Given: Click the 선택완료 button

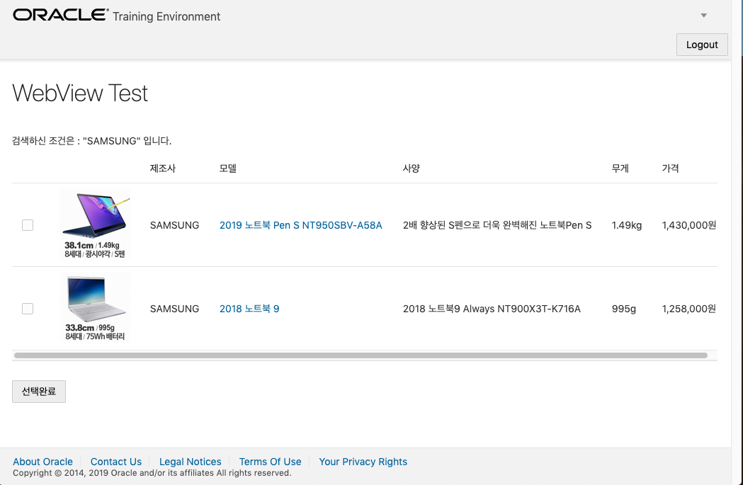Looking at the screenshot, I should pyautogui.click(x=39, y=392).
